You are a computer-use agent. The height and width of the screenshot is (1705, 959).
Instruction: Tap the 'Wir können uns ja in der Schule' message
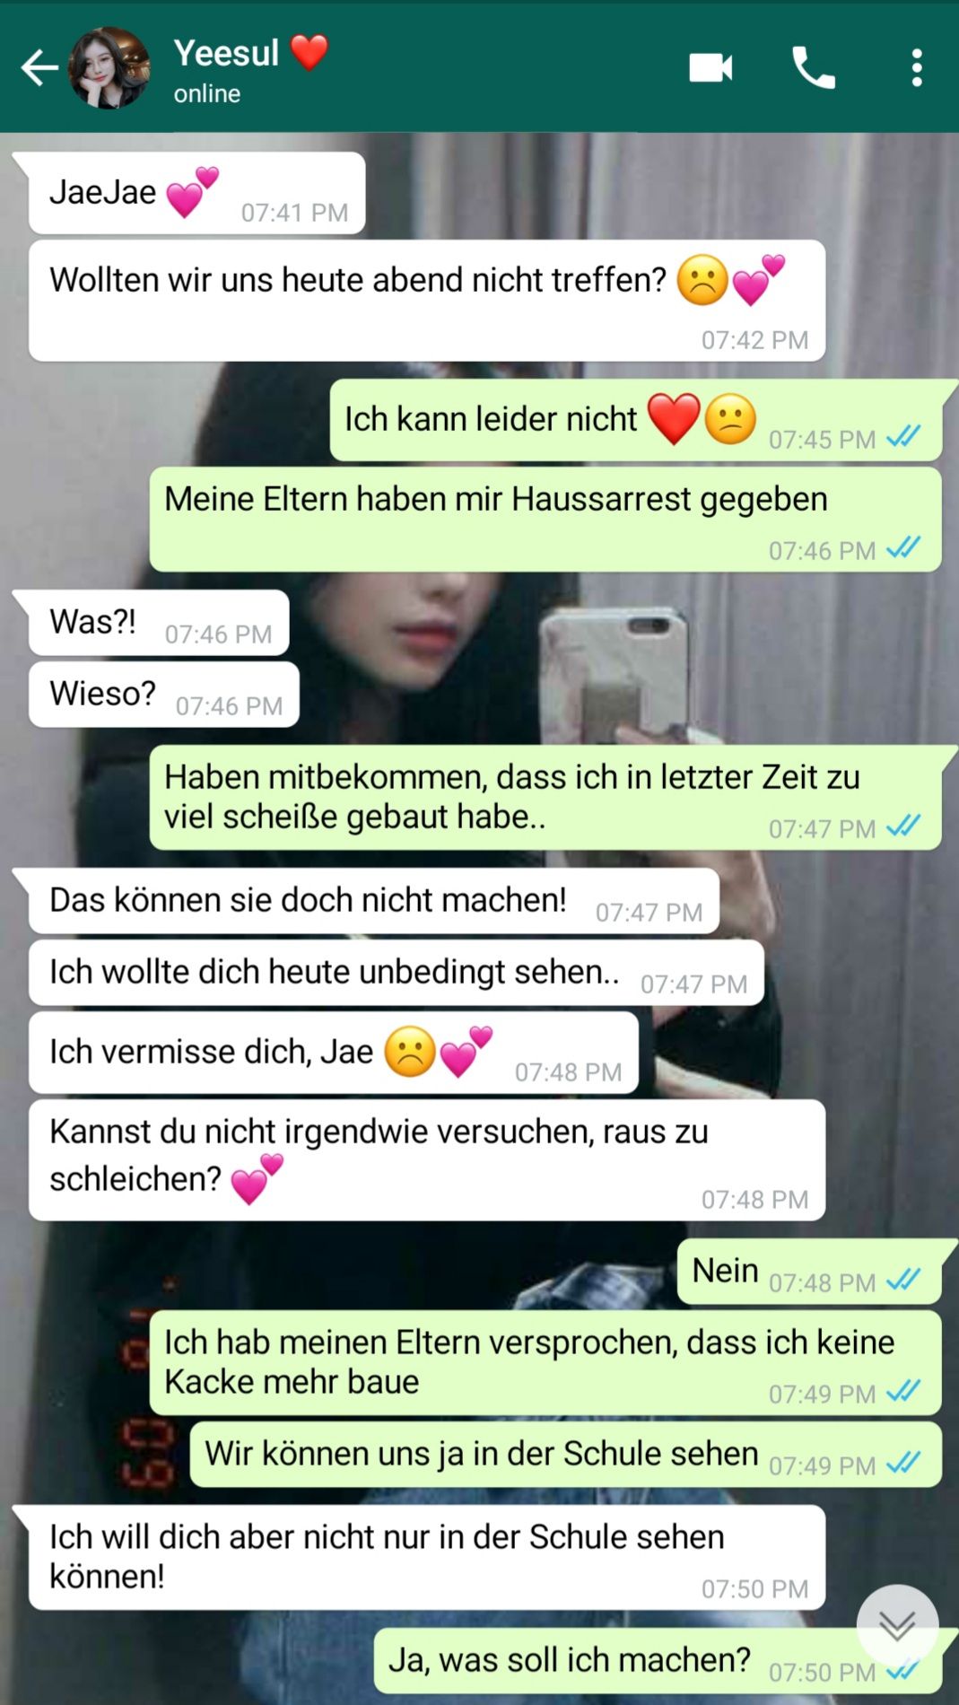click(566, 1455)
